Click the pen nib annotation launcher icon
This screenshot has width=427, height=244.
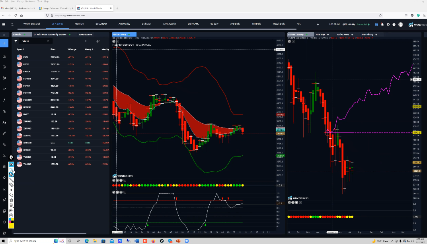pyautogui.click(x=11, y=157)
